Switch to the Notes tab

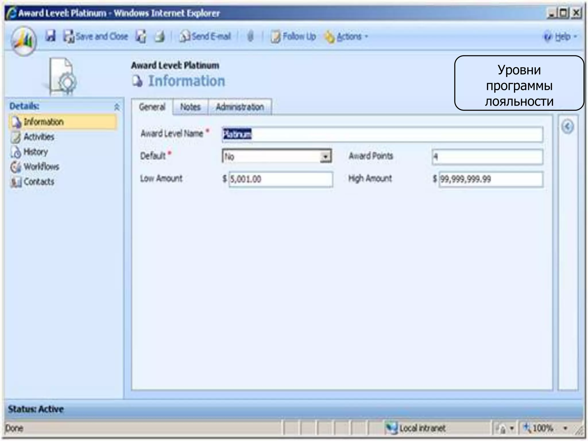point(190,107)
